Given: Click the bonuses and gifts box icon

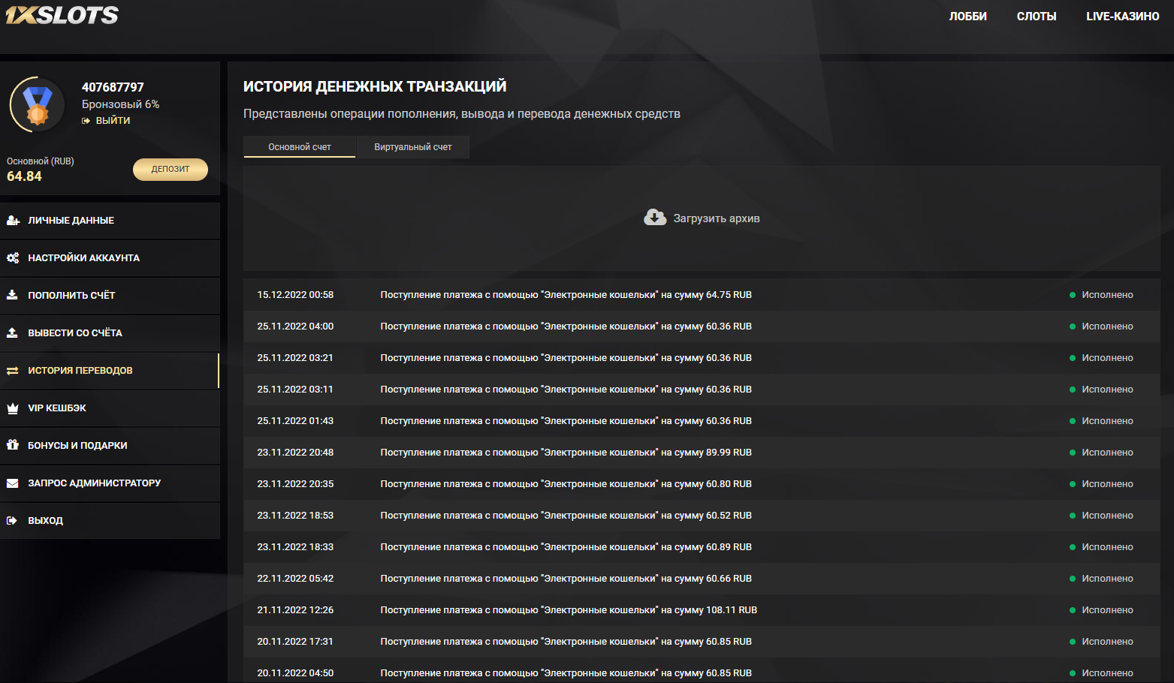Looking at the screenshot, I should pos(13,445).
